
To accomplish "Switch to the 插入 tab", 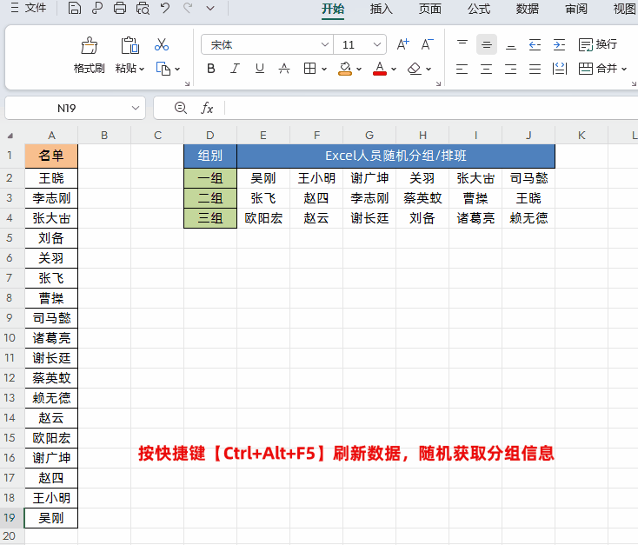I will point(382,9).
